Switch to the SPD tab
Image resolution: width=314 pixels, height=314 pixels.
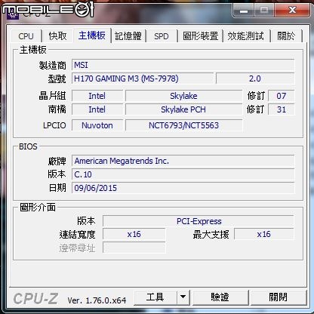click(162, 36)
